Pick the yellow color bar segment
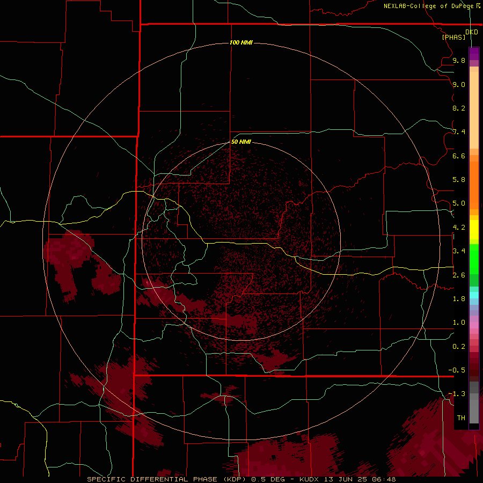This screenshot has width=483, height=483. (x=474, y=230)
